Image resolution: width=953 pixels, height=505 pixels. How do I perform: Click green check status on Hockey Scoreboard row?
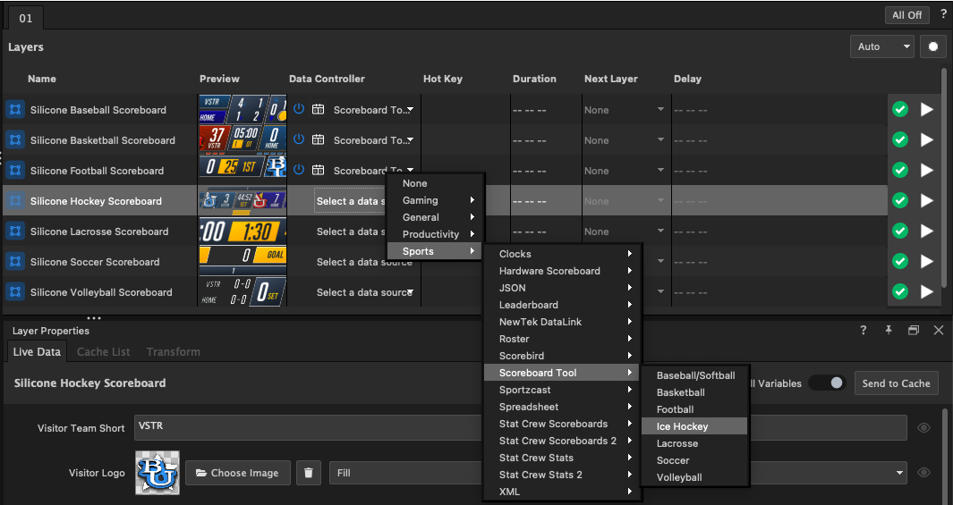(900, 201)
